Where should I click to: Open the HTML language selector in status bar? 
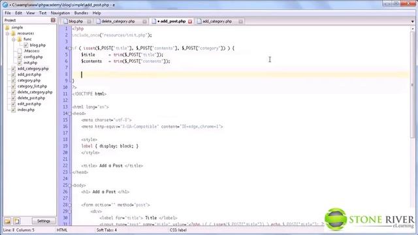click(62, 230)
